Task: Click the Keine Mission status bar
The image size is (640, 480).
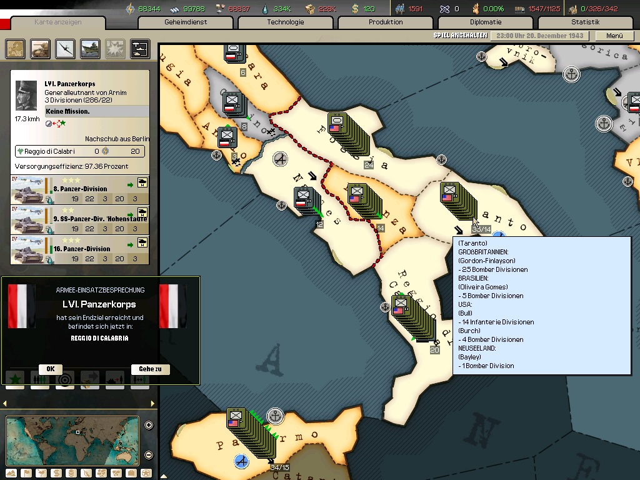Action: 97,111
